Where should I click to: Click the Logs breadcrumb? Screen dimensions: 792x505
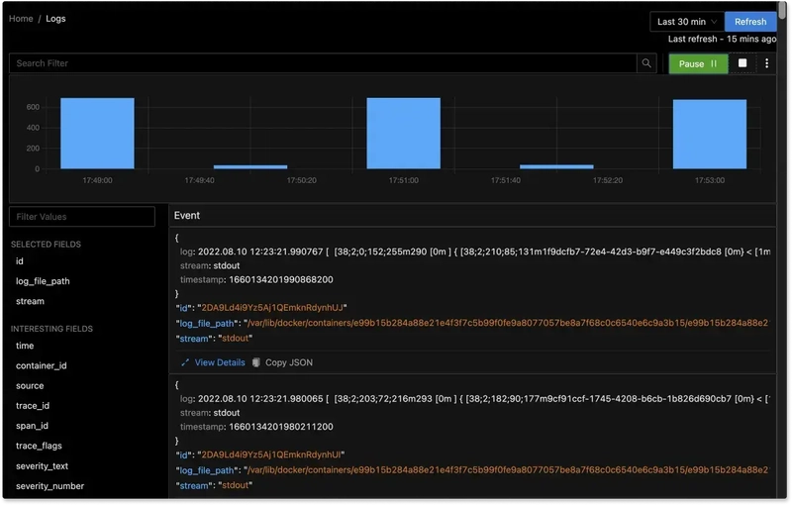pyautogui.click(x=55, y=19)
